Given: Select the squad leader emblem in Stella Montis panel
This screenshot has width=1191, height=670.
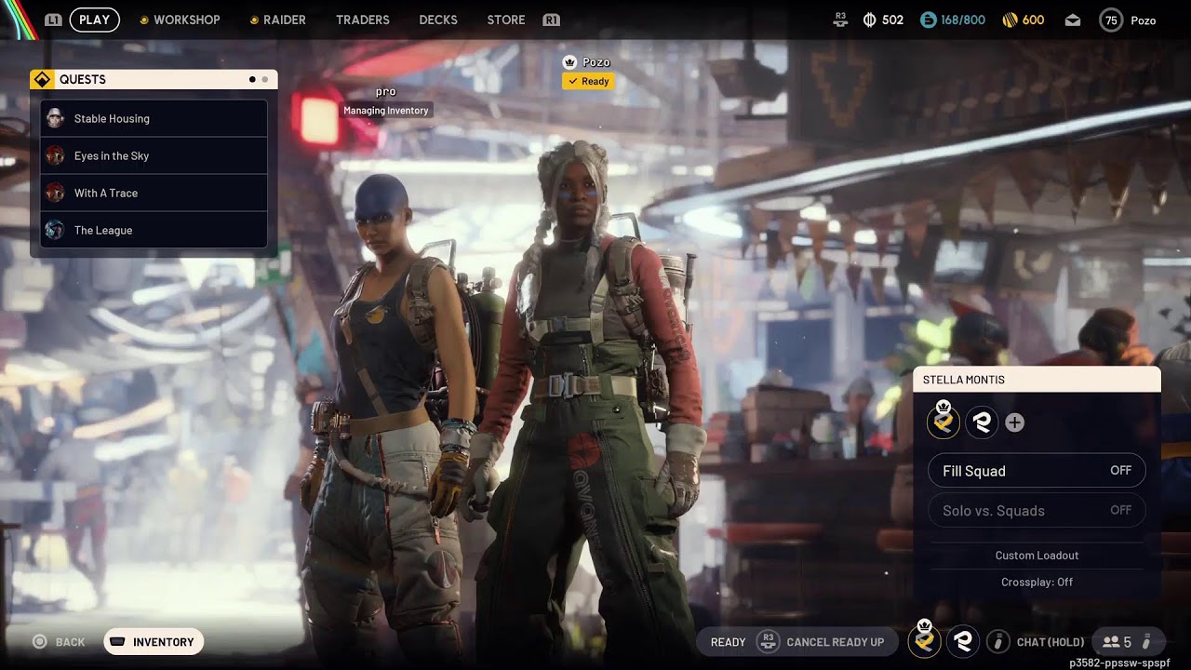Looking at the screenshot, I should (x=943, y=422).
